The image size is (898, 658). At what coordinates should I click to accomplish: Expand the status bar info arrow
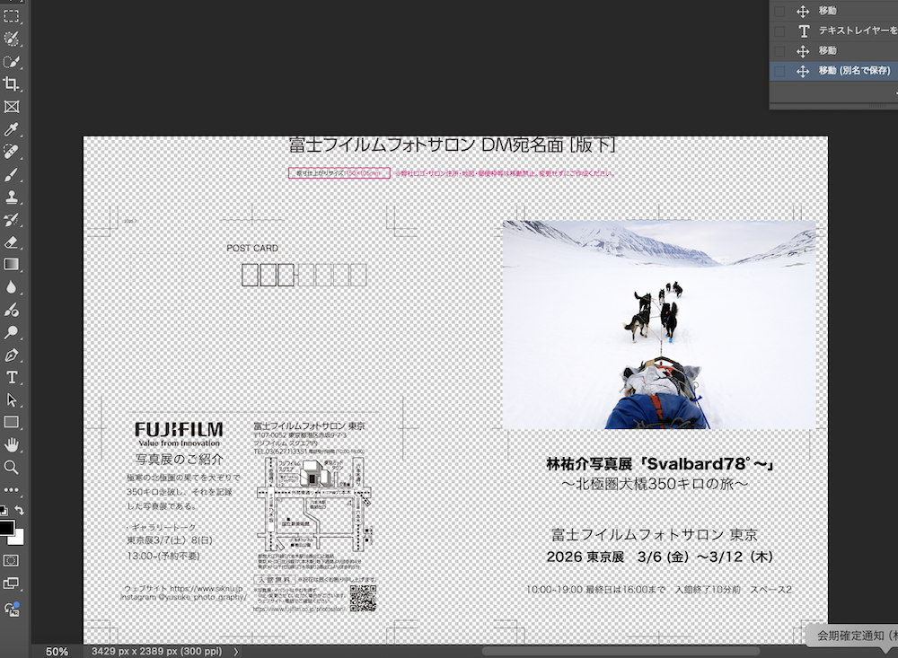[x=236, y=651]
